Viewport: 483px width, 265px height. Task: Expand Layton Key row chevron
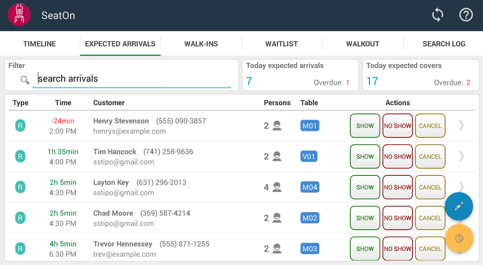461,185
